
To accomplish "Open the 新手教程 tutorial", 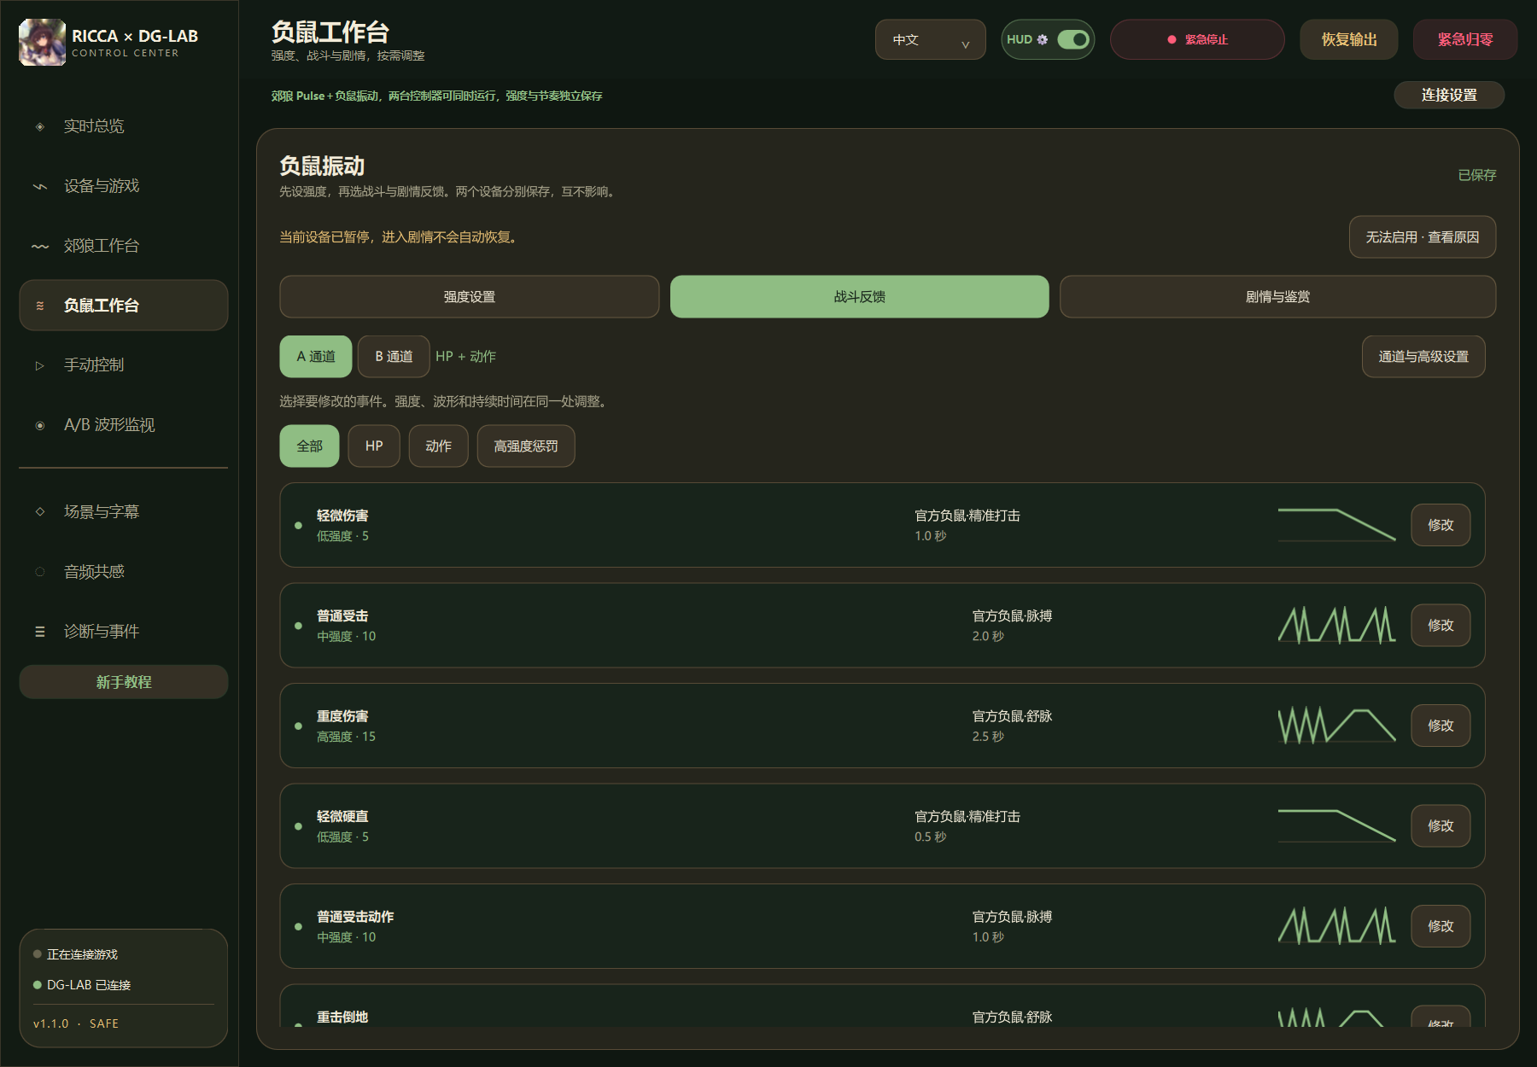I will (x=124, y=682).
